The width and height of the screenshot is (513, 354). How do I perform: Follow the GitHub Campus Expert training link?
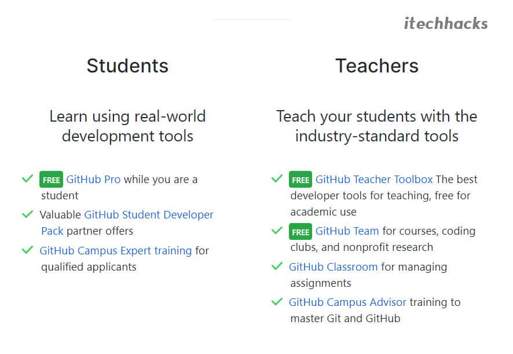115,251
